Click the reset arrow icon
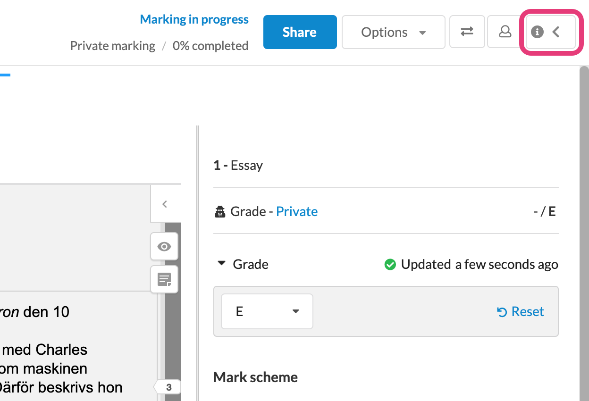The height and width of the screenshot is (401, 589). coord(502,312)
